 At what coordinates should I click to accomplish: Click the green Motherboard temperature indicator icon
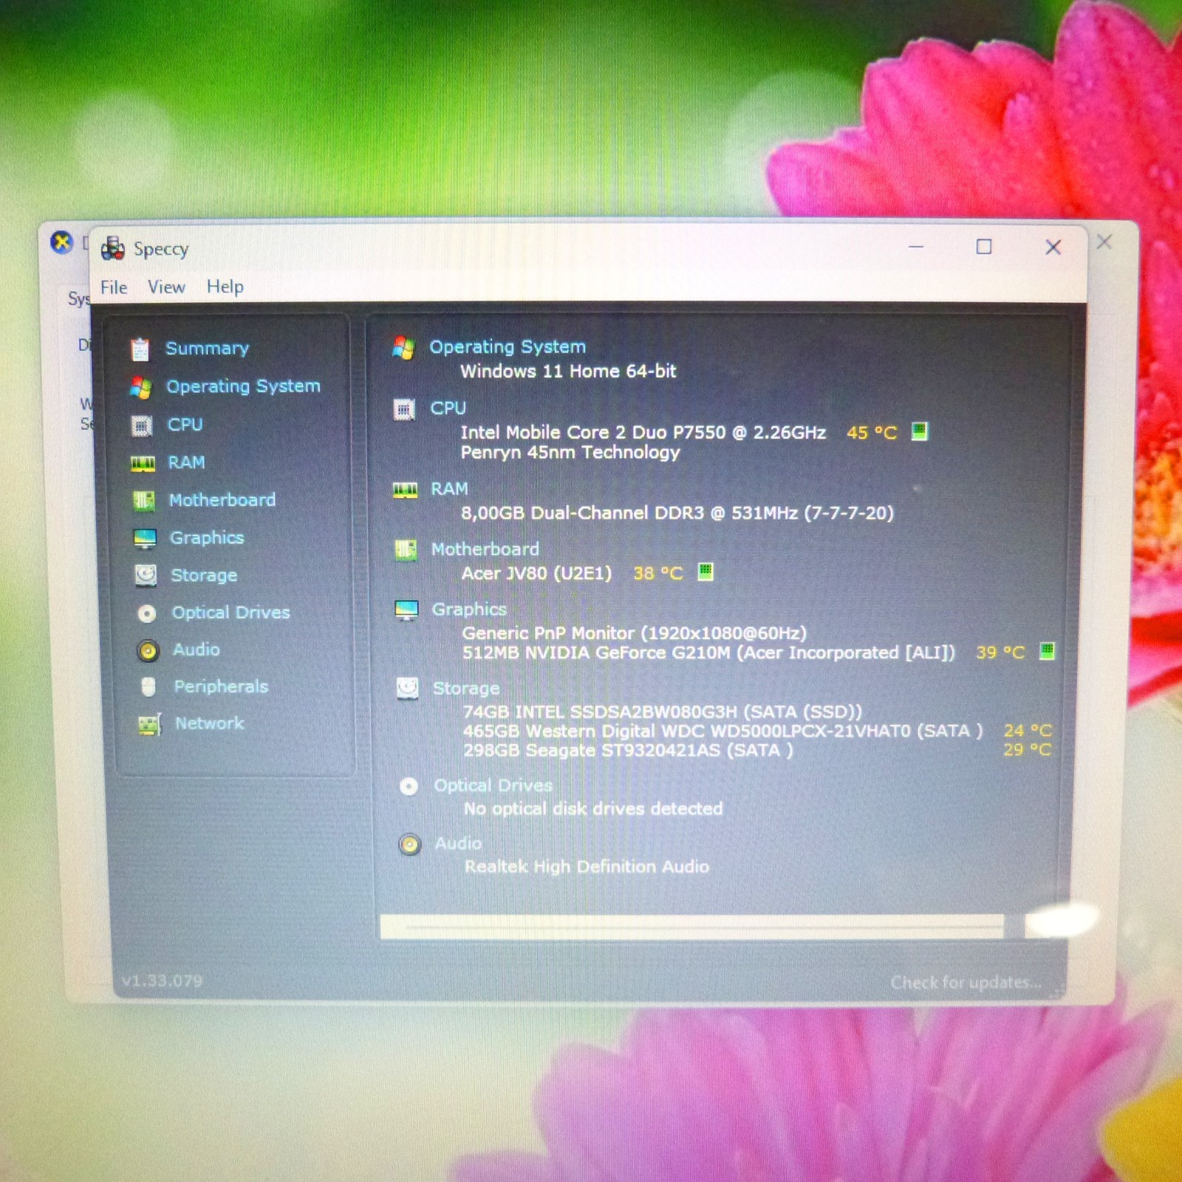pyautogui.click(x=706, y=571)
